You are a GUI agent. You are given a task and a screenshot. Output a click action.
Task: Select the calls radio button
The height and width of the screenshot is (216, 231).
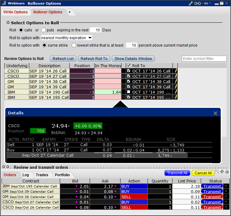click(21, 30)
